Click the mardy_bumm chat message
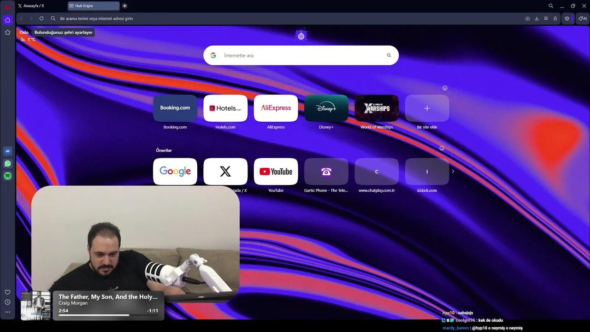The height and width of the screenshot is (332, 590). tap(482, 328)
